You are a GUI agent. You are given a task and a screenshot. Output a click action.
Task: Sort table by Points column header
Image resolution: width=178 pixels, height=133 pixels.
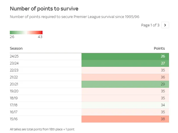159,48
